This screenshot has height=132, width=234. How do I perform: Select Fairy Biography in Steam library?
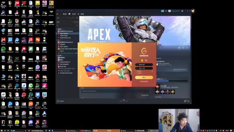64,64
